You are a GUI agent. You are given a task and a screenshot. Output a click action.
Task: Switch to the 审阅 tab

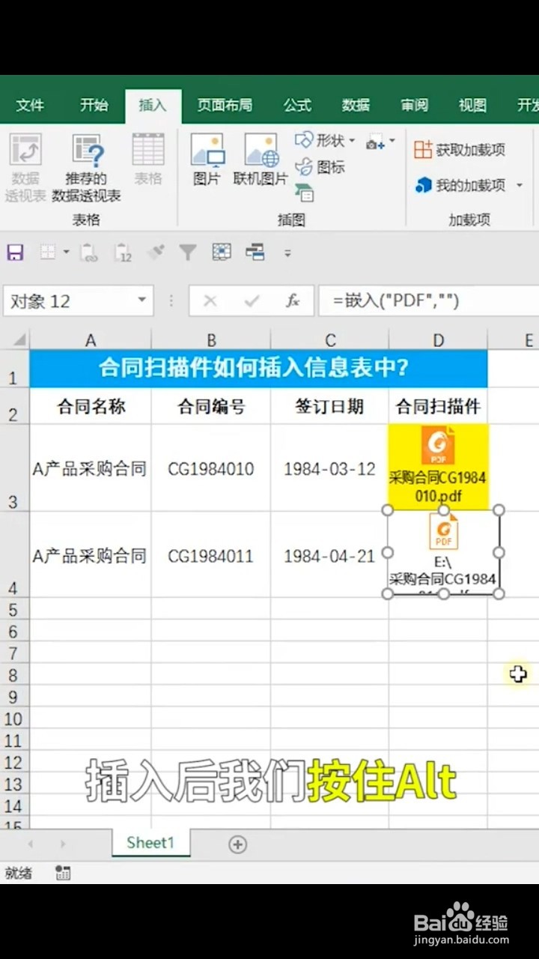[414, 106]
